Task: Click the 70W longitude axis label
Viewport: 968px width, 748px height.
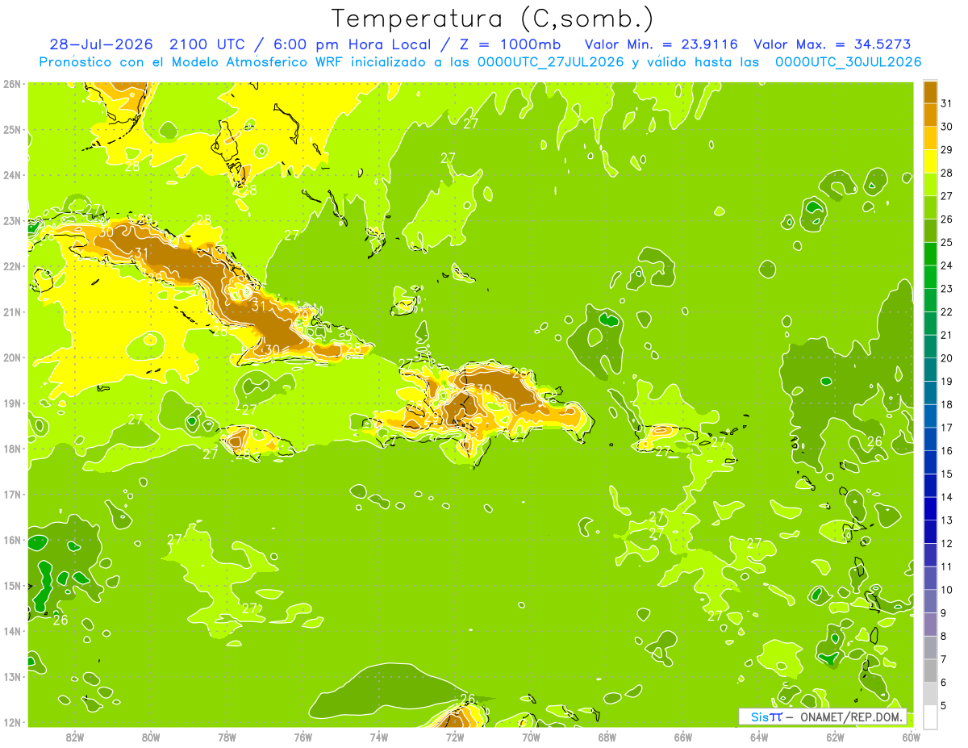Action: [x=531, y=737]
